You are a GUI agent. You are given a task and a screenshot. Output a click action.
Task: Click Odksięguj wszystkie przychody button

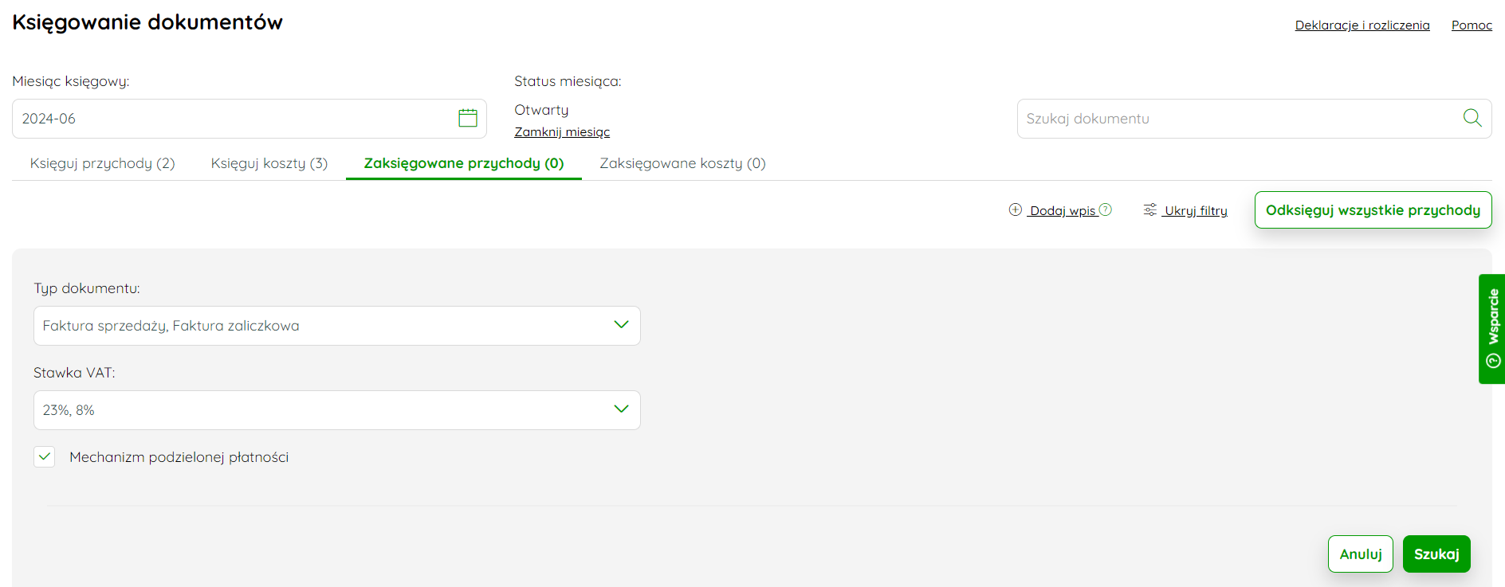pyautogui.click(x=1373, y=209)
